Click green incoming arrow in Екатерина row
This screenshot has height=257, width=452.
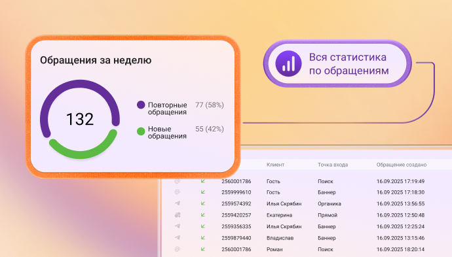(x=203, y=215)
